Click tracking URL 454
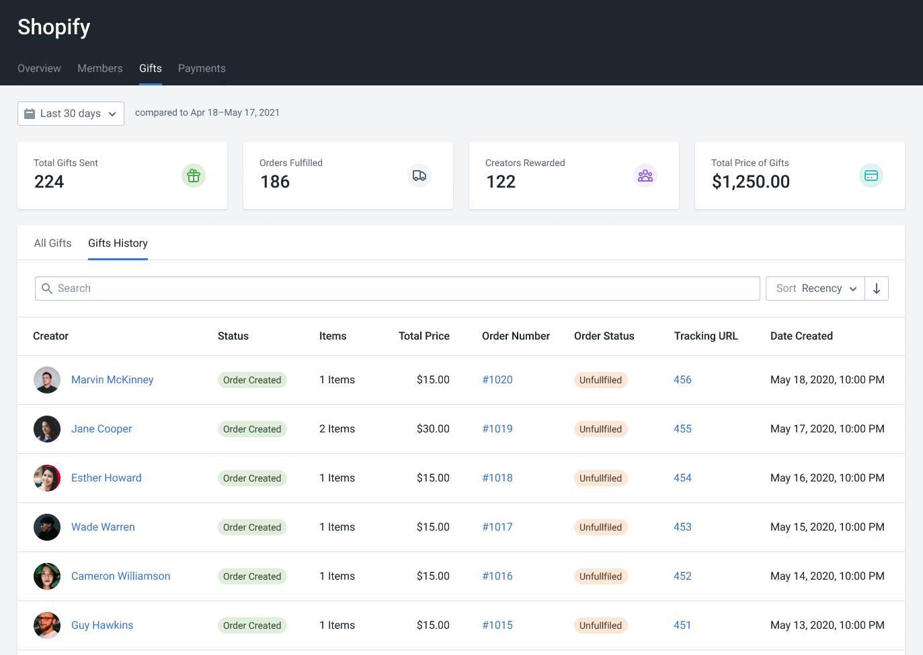The width and height of the screenshot is (923, 655). 682,478
